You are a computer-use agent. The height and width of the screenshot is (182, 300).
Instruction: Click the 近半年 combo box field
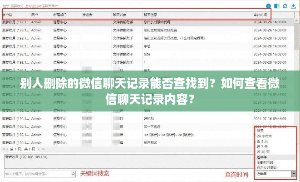pos(274,174)
